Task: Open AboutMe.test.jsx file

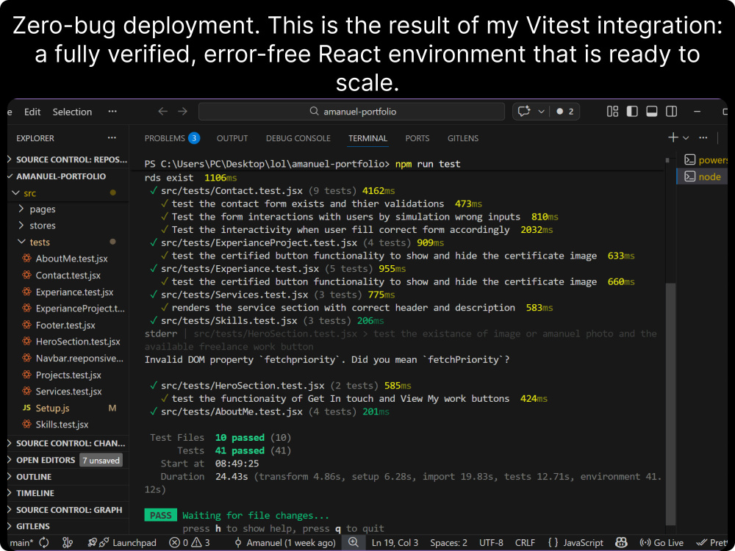Action: click(x=68, y=259)
